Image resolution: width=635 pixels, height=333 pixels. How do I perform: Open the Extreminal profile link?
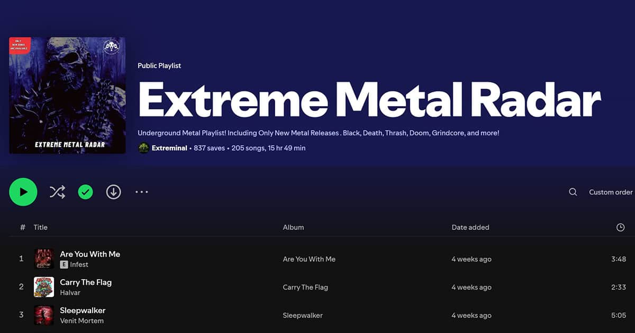[x=169, y=148]
